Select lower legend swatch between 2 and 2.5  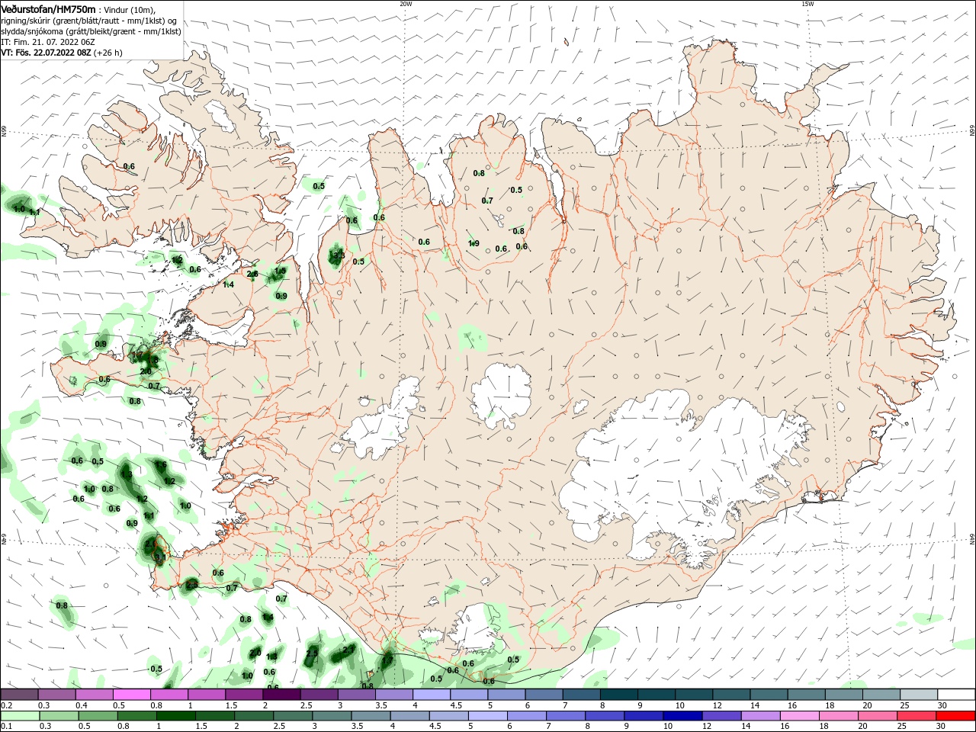click(253, 716)
